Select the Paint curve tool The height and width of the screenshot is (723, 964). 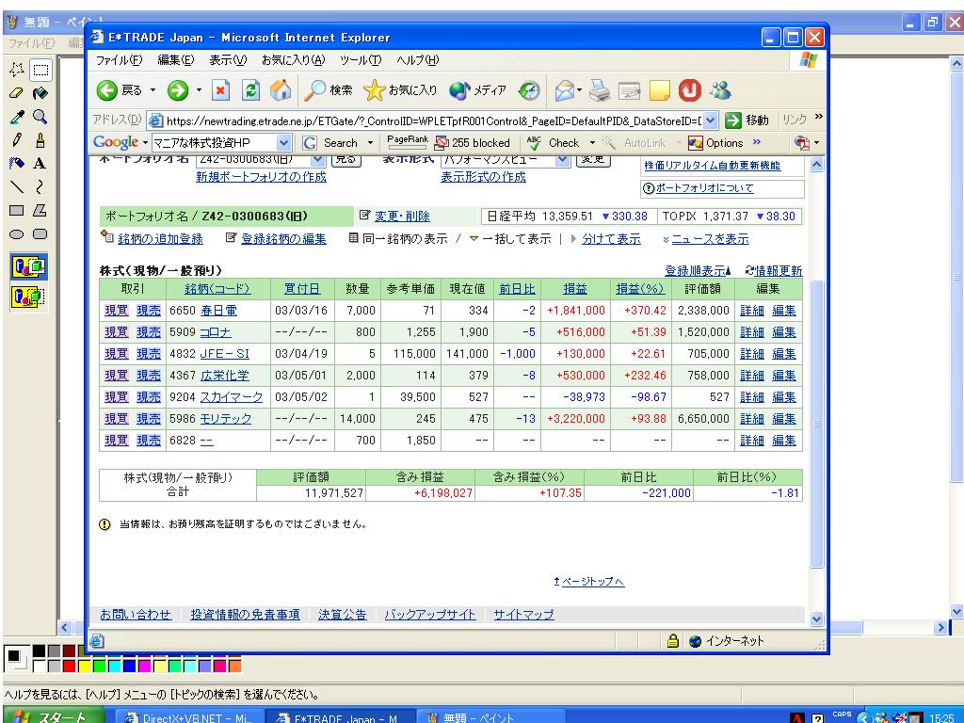40,187
